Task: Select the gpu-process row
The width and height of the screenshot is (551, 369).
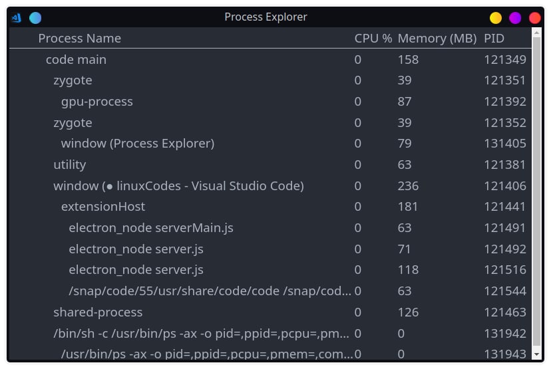Action: 270,102
